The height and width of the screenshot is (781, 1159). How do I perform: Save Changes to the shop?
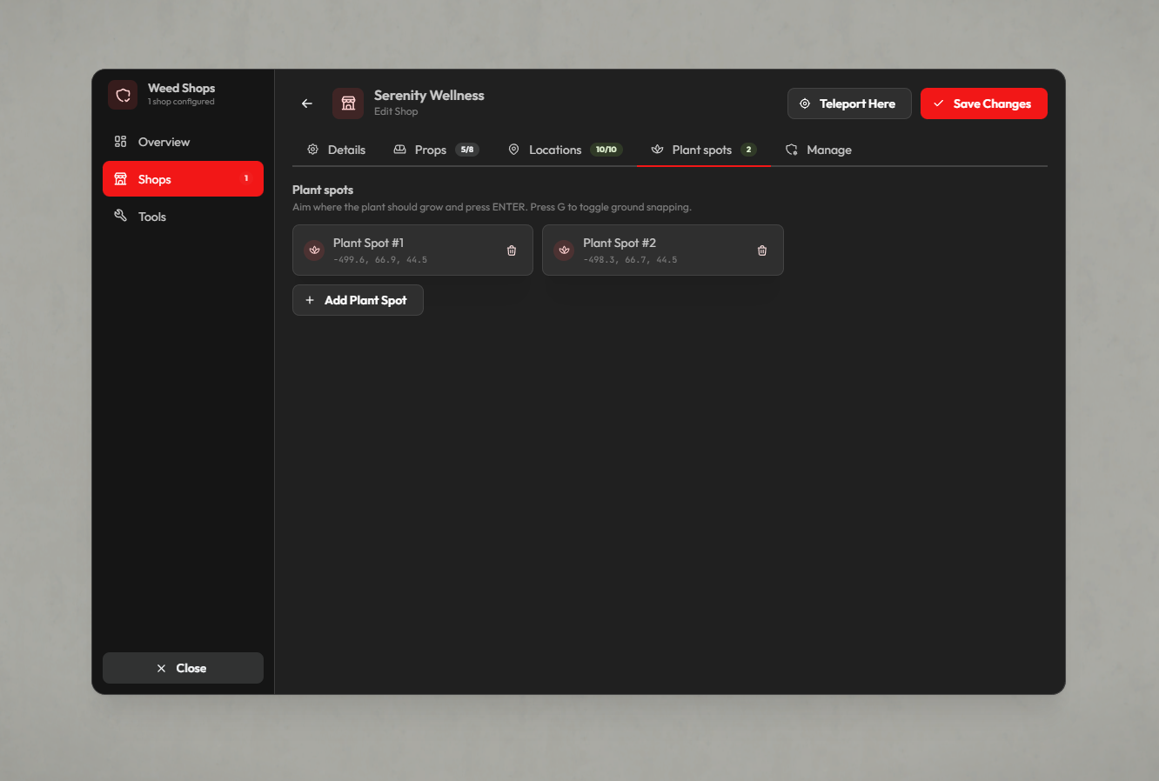click(x=984, y=103)
